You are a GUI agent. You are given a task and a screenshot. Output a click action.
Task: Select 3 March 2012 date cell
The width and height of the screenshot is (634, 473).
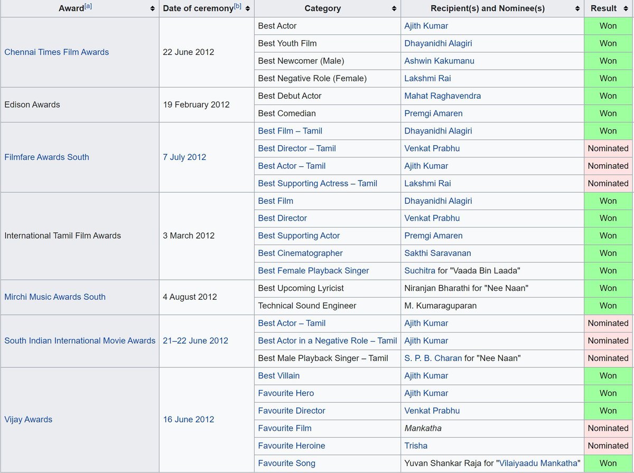(207, 235)
